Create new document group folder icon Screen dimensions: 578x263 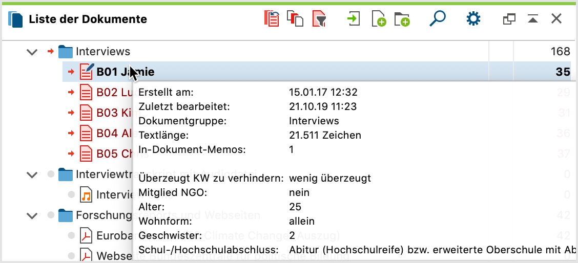(x=402, y=19)
